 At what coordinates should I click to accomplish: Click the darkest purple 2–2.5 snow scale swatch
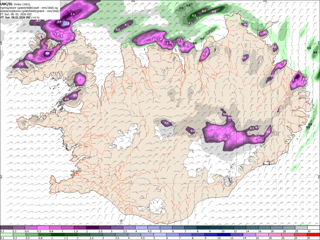pyautogui.click(x=92, y=227)
